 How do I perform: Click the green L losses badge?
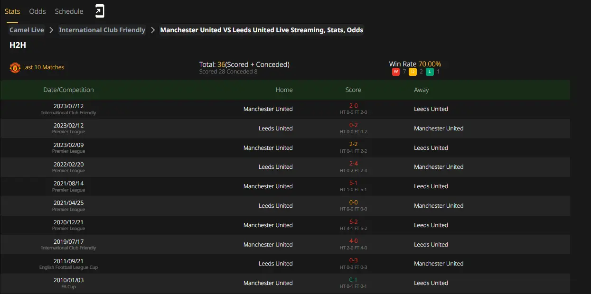click(429, 72)
